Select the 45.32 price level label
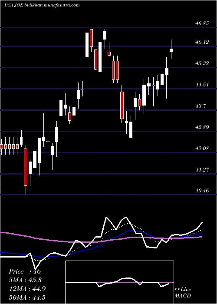217x304 pixels. coord(202,63)
